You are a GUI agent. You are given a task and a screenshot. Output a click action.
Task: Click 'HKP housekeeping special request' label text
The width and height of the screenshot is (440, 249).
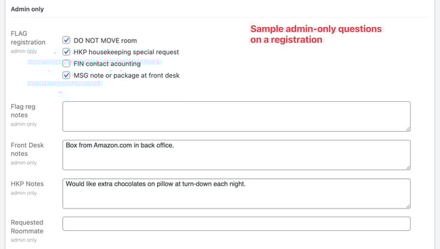coord(127,52)
